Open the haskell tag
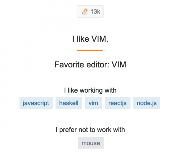The width and height of the screenshot is (186, 156). coord(69,103)
